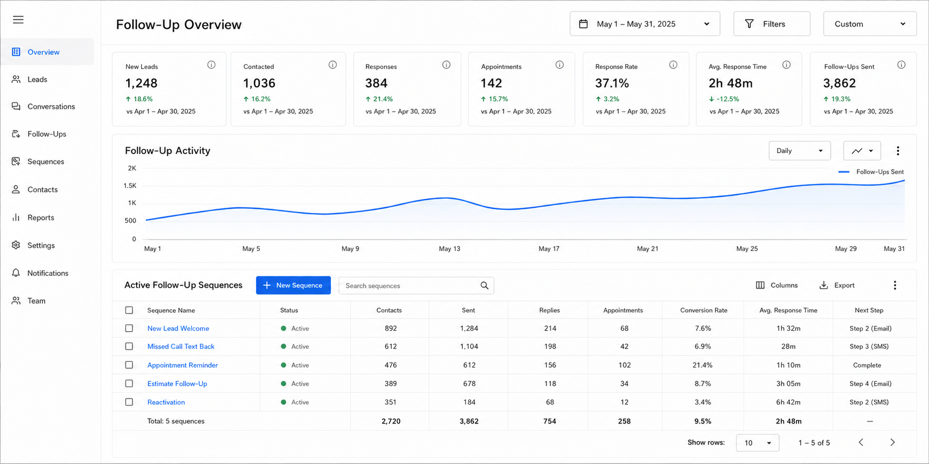The height and width of the screenshot is (464, 929).
Task: Select the Reactivation row checkbox
Action: coord(129,402)
